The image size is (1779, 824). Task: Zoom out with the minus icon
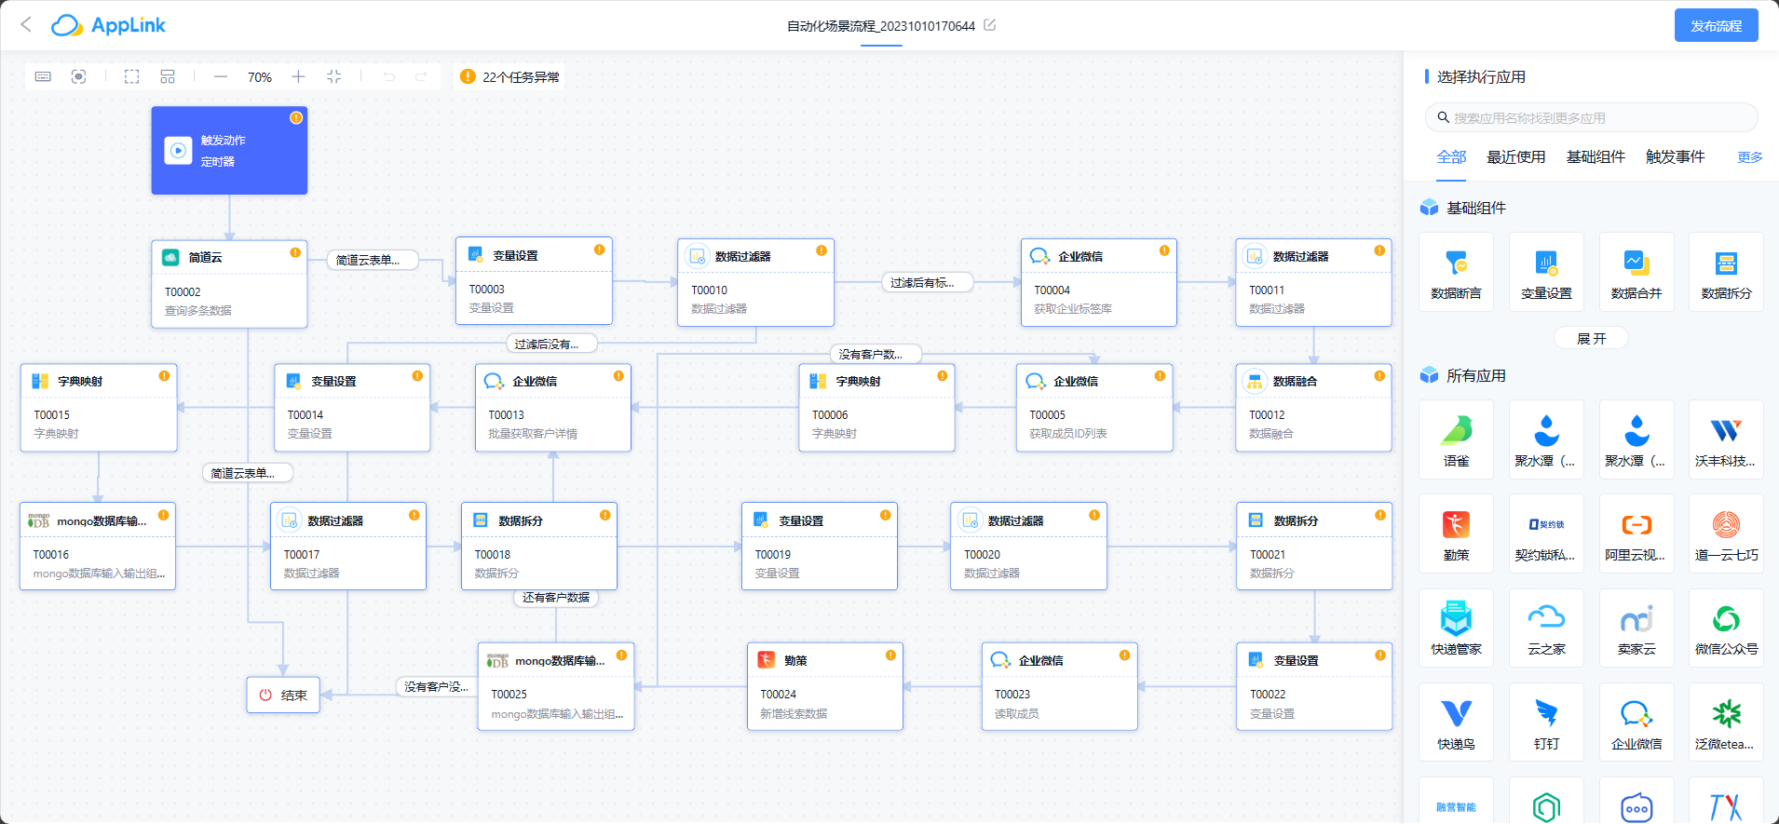[x=221, y=76]
